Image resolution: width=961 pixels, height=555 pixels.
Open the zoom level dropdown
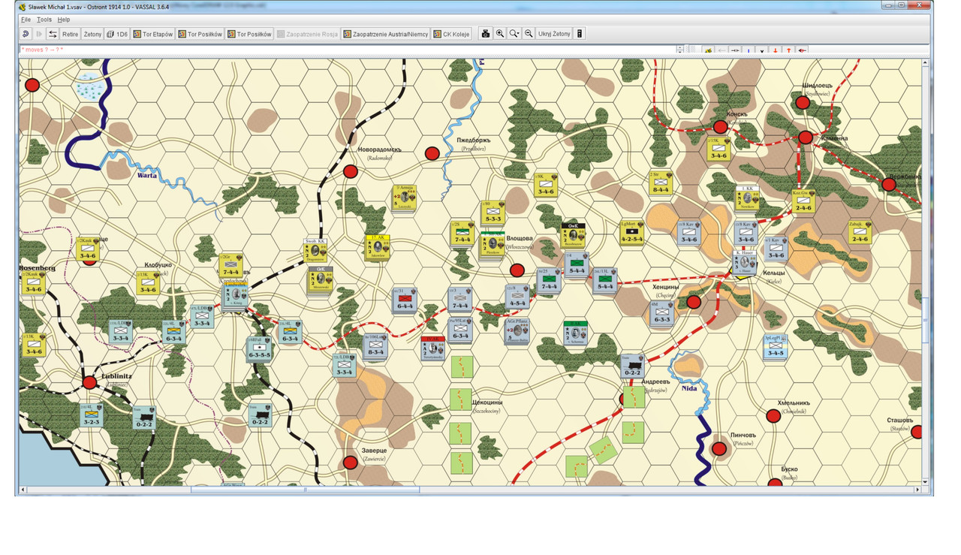click(514, 34)
